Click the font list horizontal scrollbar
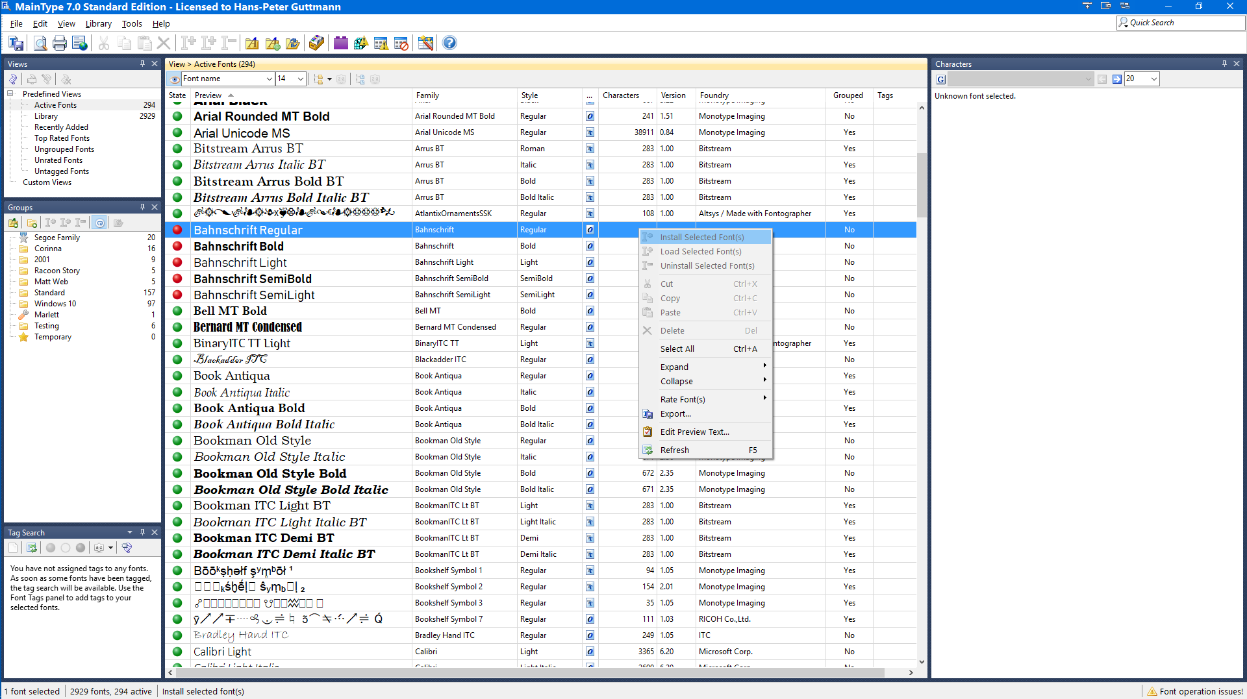 point(529,672)
